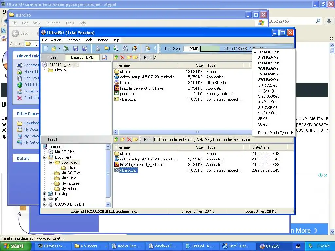
Task: Expand the (C:) drive tree node
Action: (44, 199)
